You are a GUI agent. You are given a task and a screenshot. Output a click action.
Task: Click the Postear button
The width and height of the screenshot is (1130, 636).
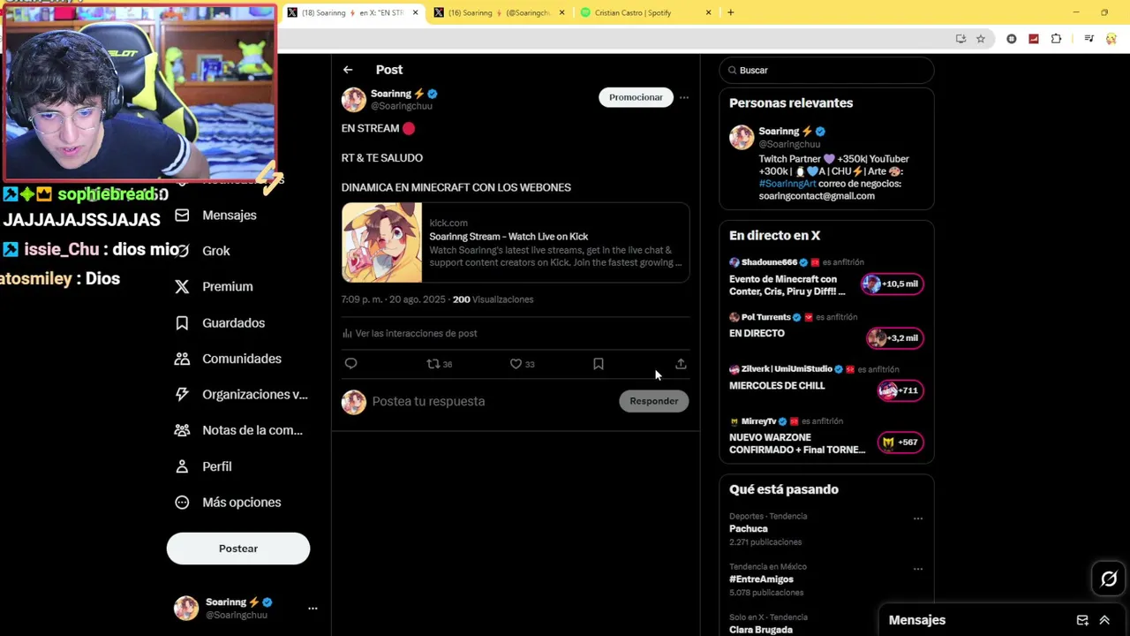coord(238,549)
